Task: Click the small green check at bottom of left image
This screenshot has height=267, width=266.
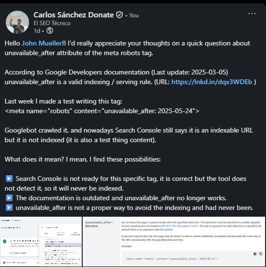Action: coord(4,263)
